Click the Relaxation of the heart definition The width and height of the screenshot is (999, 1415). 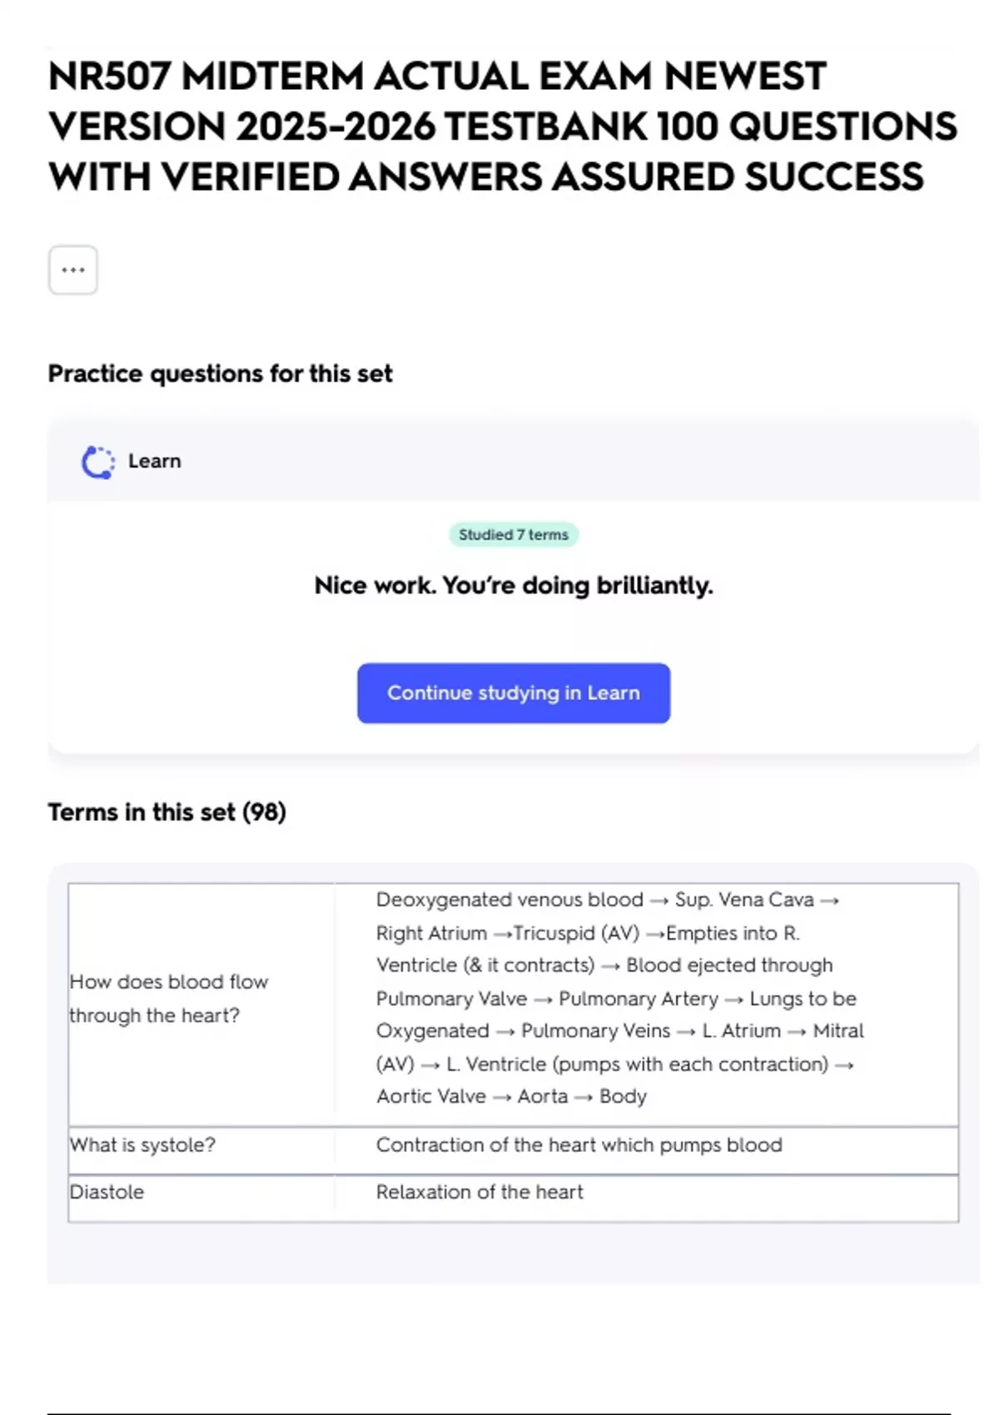(480, 1192)
